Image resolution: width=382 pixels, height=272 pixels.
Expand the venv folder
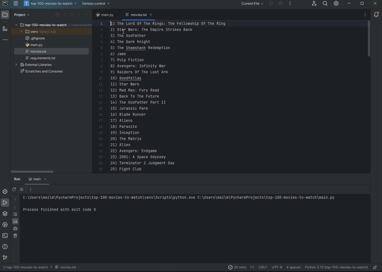click(x=21, y=32)
